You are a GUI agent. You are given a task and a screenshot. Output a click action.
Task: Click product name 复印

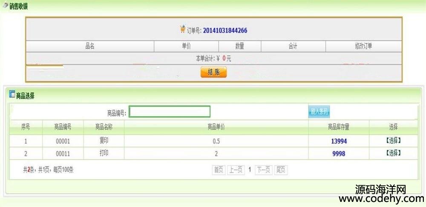(104, 141)
